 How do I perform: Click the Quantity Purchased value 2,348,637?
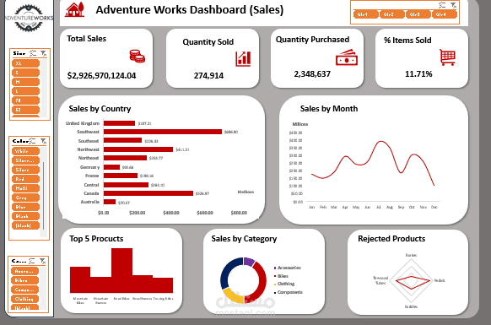312,74
